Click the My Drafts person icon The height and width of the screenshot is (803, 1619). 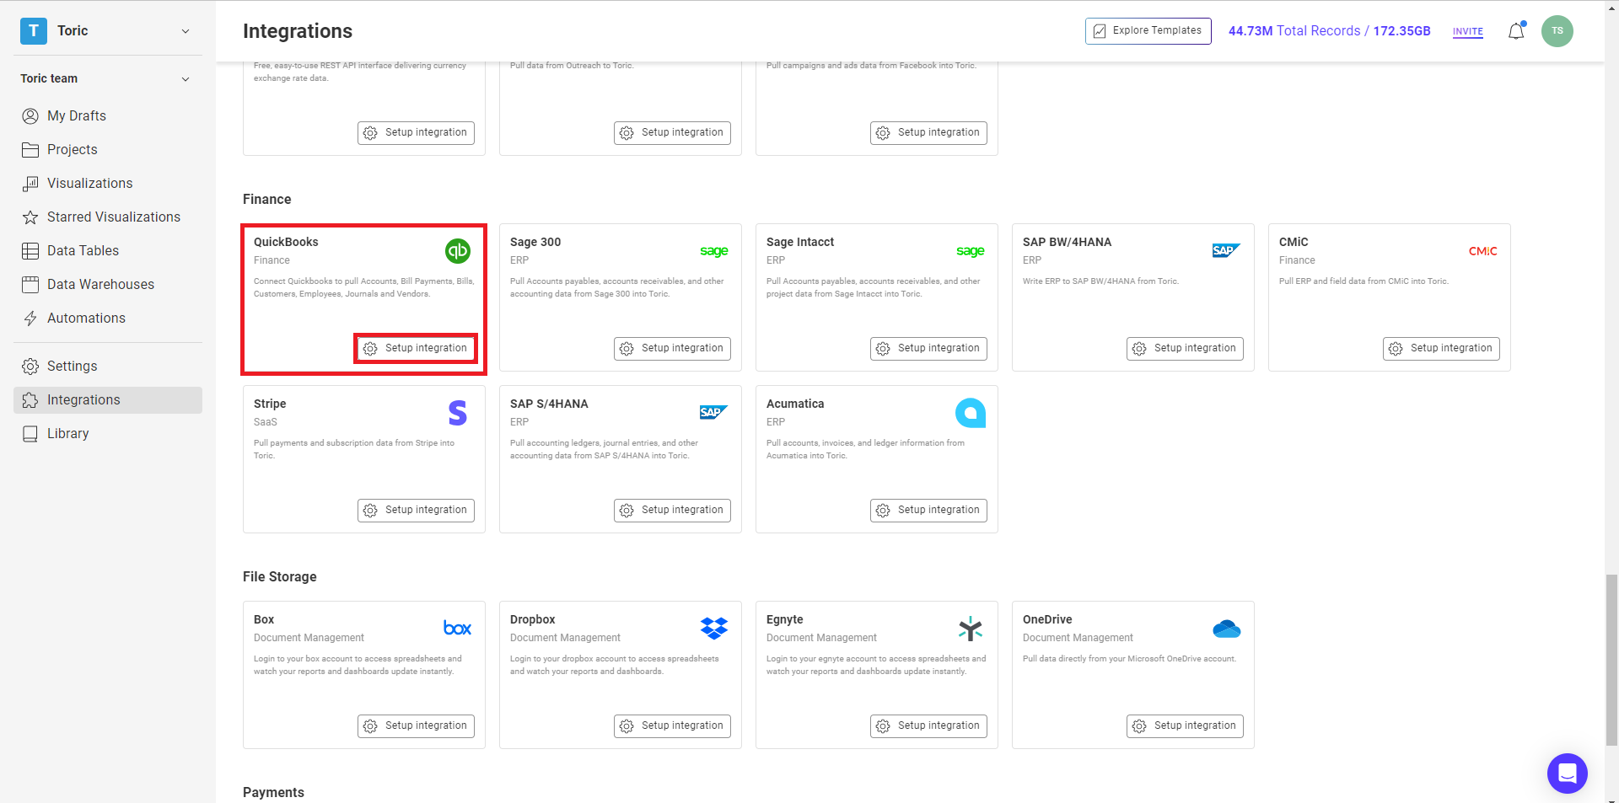pyautogui.click(x=30, y=116)
